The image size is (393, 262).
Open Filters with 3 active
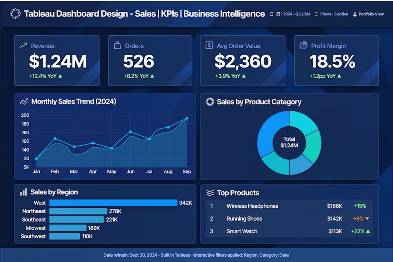coord(331,14)
